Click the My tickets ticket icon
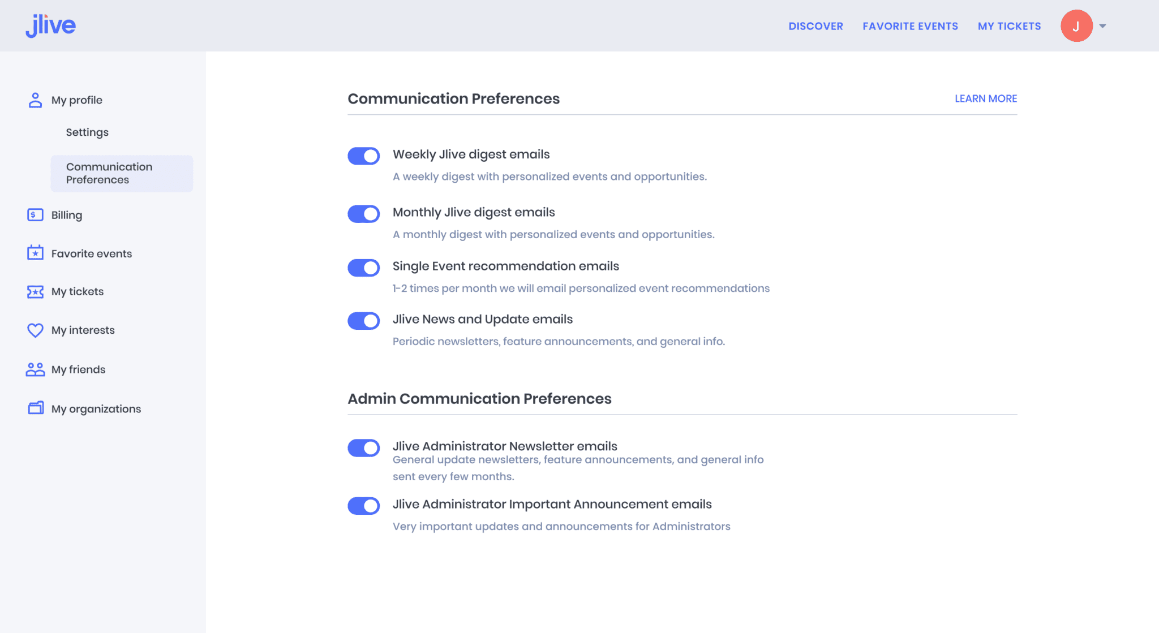This screenshot has height=633, width=1159. 35,292
